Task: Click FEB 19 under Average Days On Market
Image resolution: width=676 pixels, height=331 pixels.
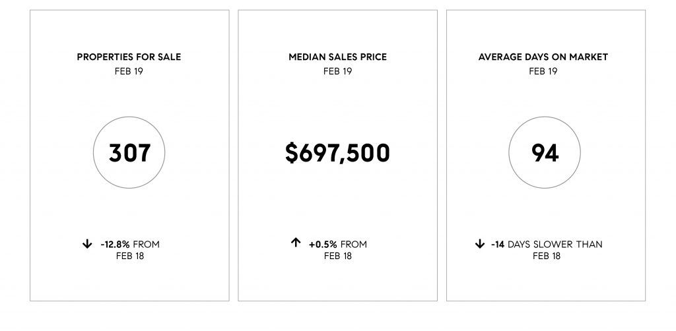Action: [x=545, y=71]
